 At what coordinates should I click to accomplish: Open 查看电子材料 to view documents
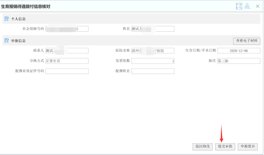coord(247,40)
